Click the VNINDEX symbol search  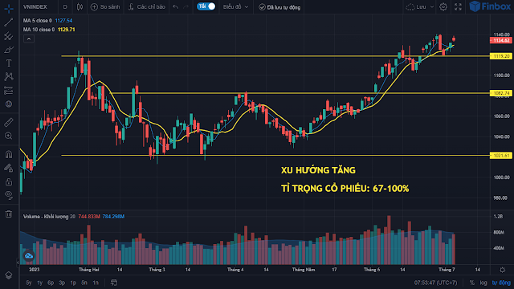(x=35, y=7)
